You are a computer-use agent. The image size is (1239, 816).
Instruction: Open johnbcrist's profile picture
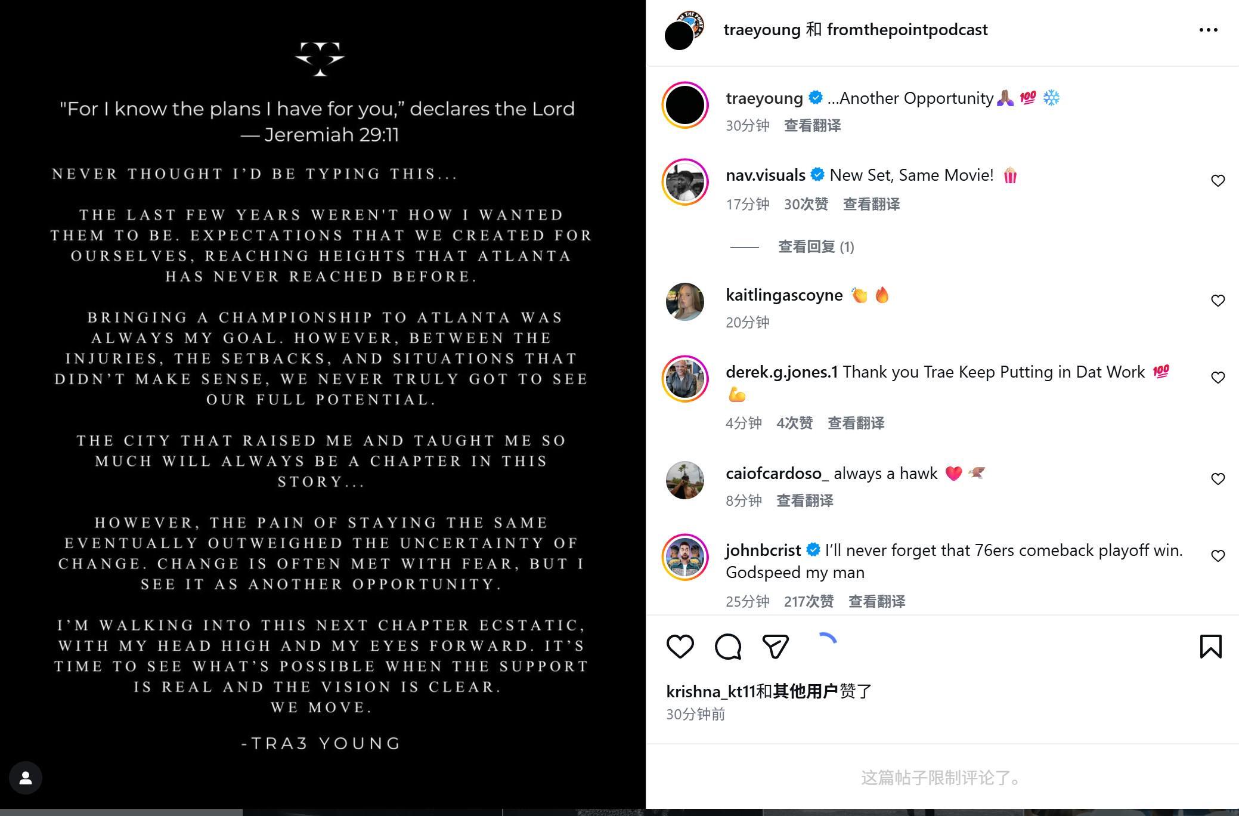coord(685,557)
